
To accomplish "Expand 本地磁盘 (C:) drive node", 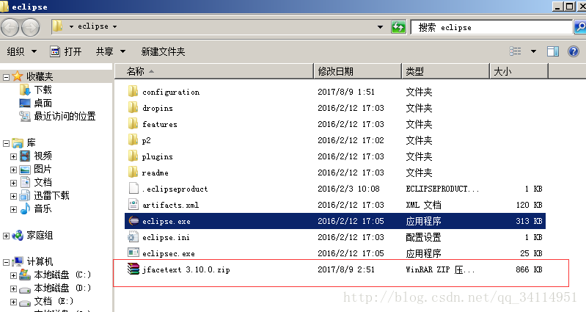I will click(x=13, y=276).
